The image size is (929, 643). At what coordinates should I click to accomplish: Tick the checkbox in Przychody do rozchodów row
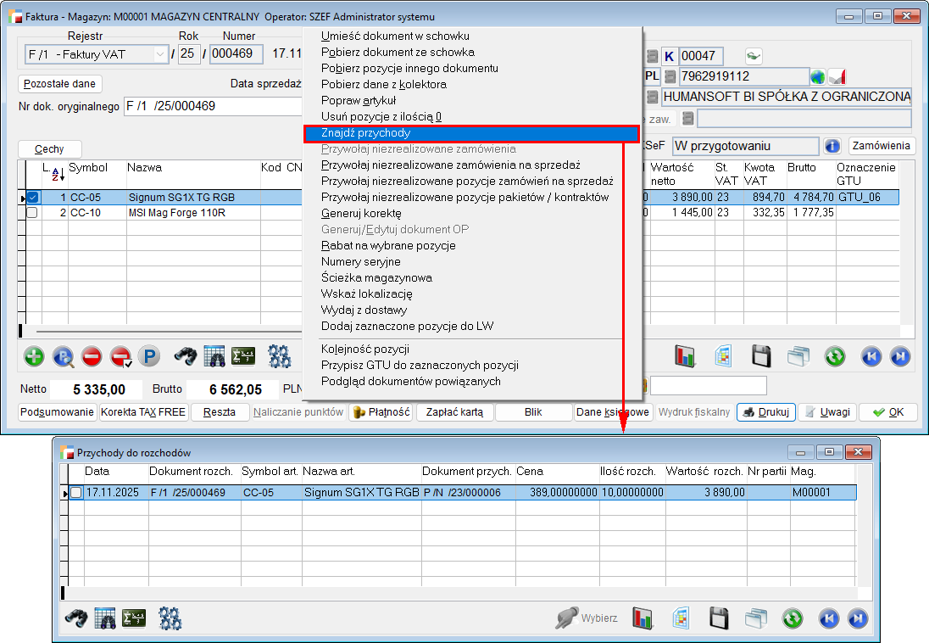pos(76,492)
